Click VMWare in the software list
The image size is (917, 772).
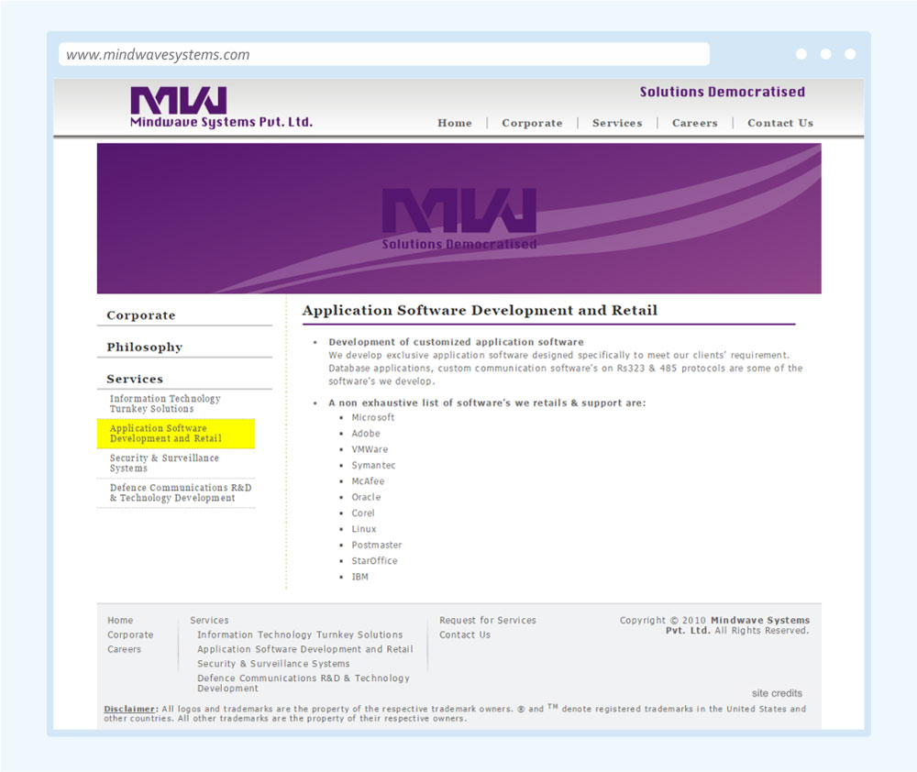click(370, 449)
